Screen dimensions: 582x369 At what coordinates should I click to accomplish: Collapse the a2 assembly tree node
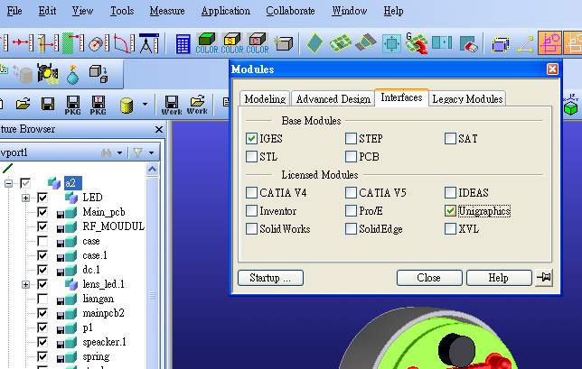[x=8, y=183]
